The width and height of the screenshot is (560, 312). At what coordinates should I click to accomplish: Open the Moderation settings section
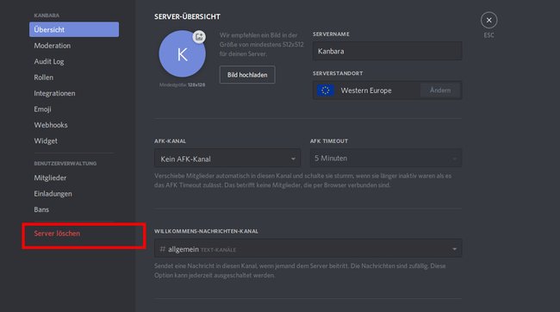(53, 46)
